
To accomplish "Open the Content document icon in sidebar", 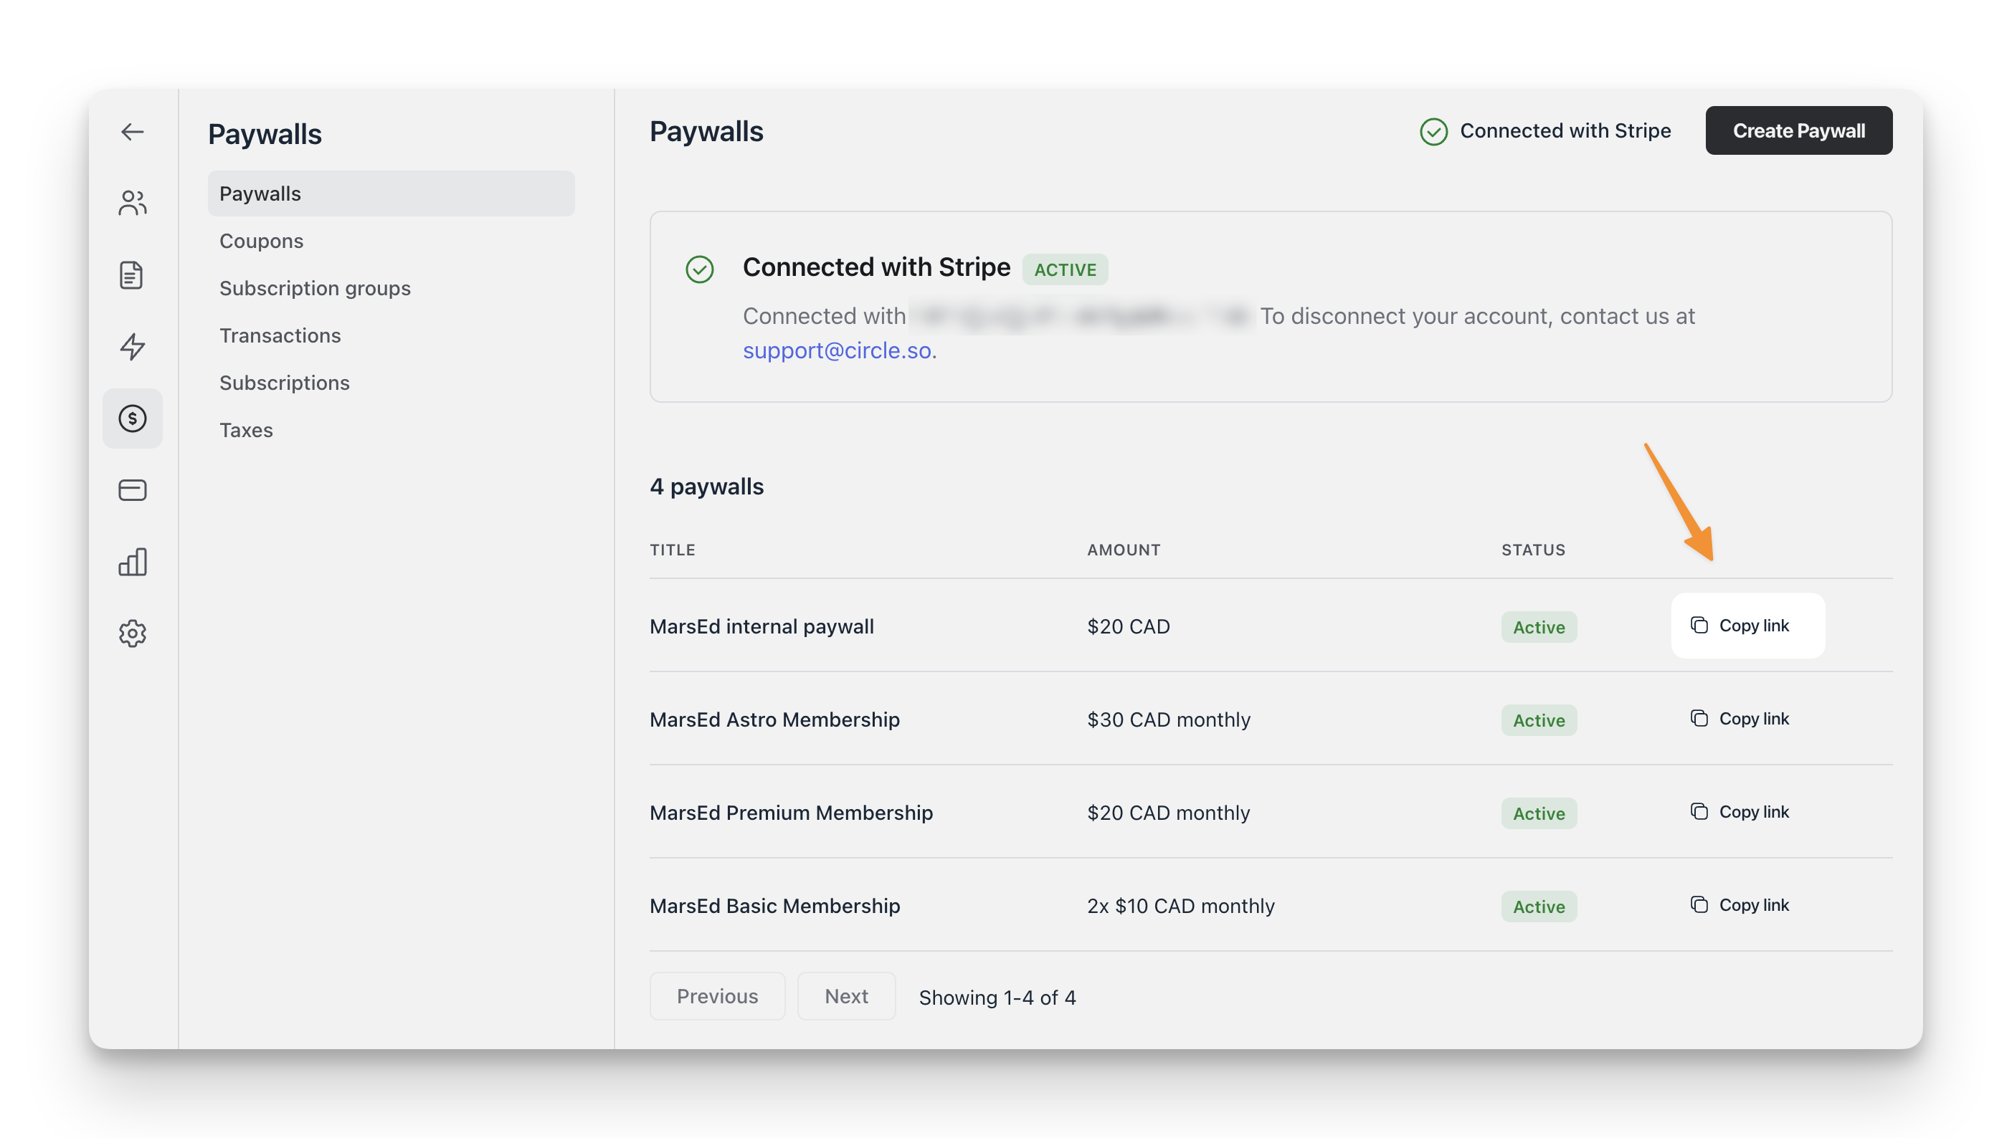I will tap(131, 275).
